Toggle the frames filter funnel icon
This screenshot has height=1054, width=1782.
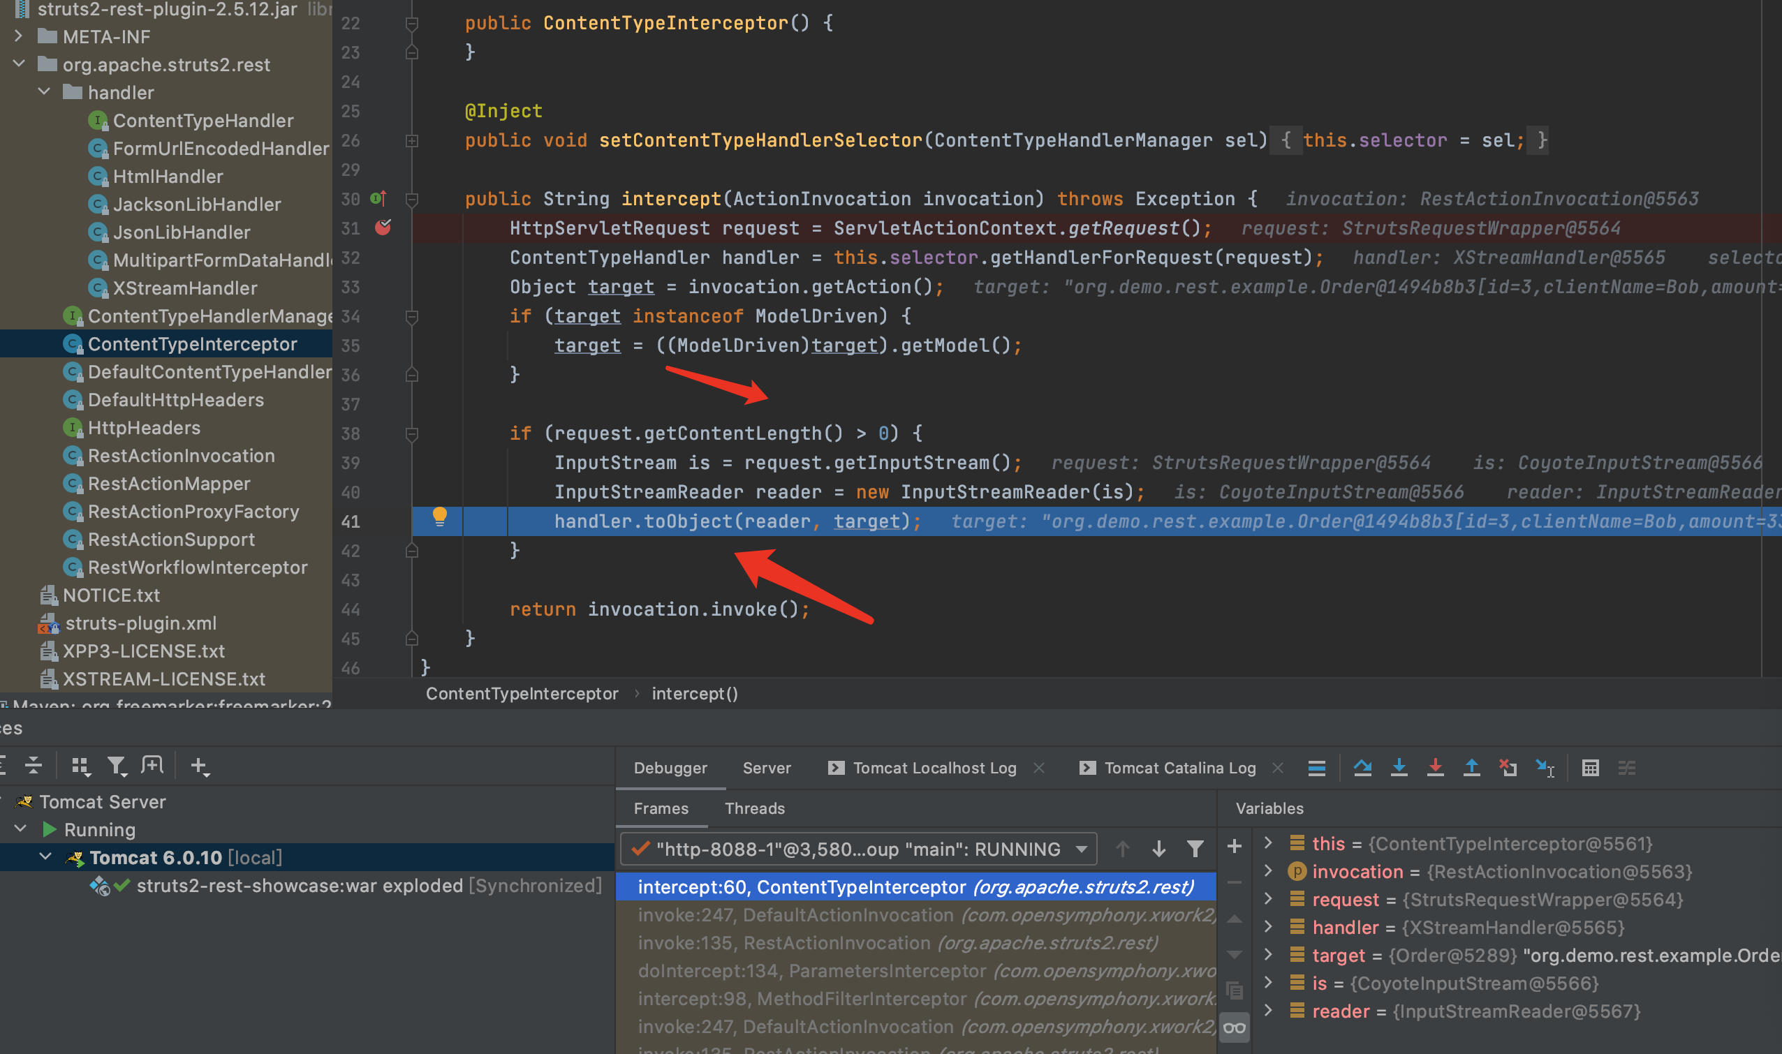1195,849
